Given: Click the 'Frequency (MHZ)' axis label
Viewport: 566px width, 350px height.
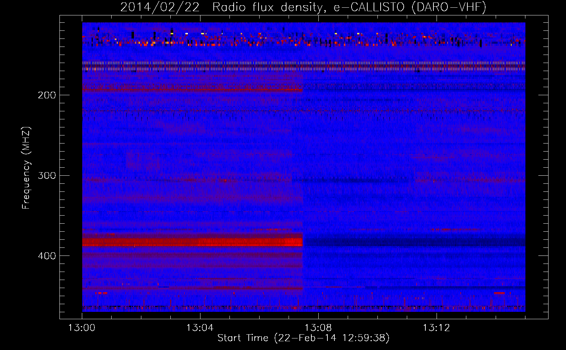Looking at the screenshot, I should tap(26, 168).
